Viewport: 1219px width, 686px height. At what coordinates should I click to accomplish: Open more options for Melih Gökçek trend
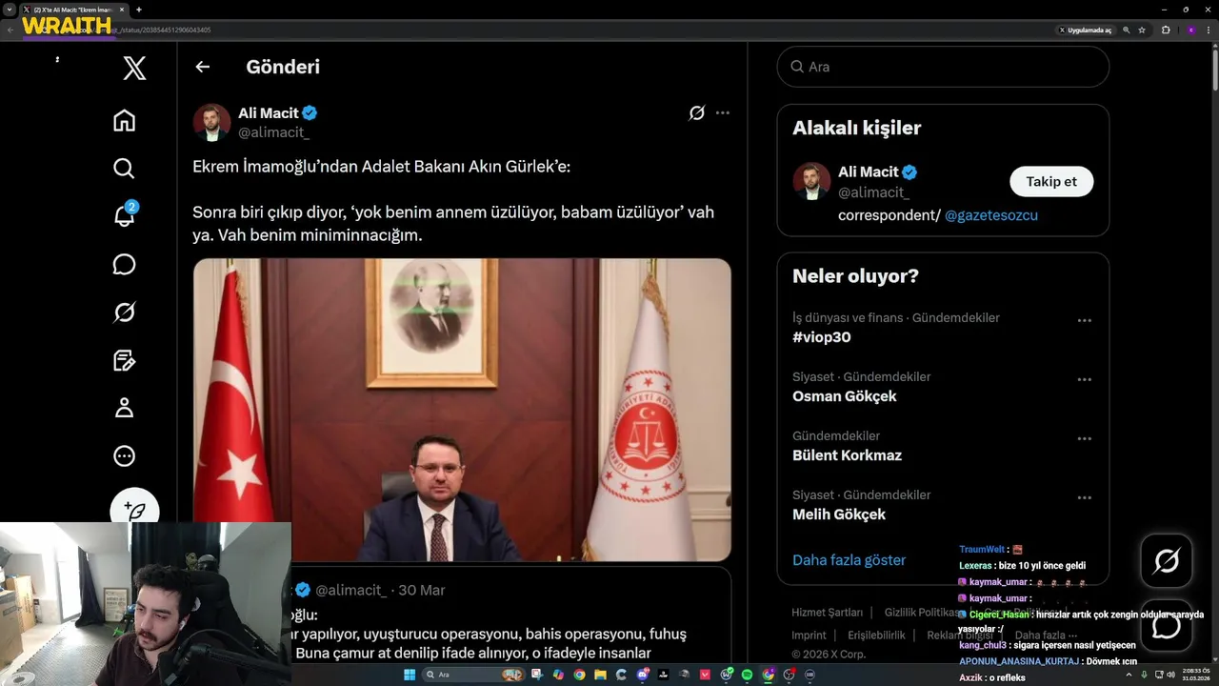pos(1085,498)
